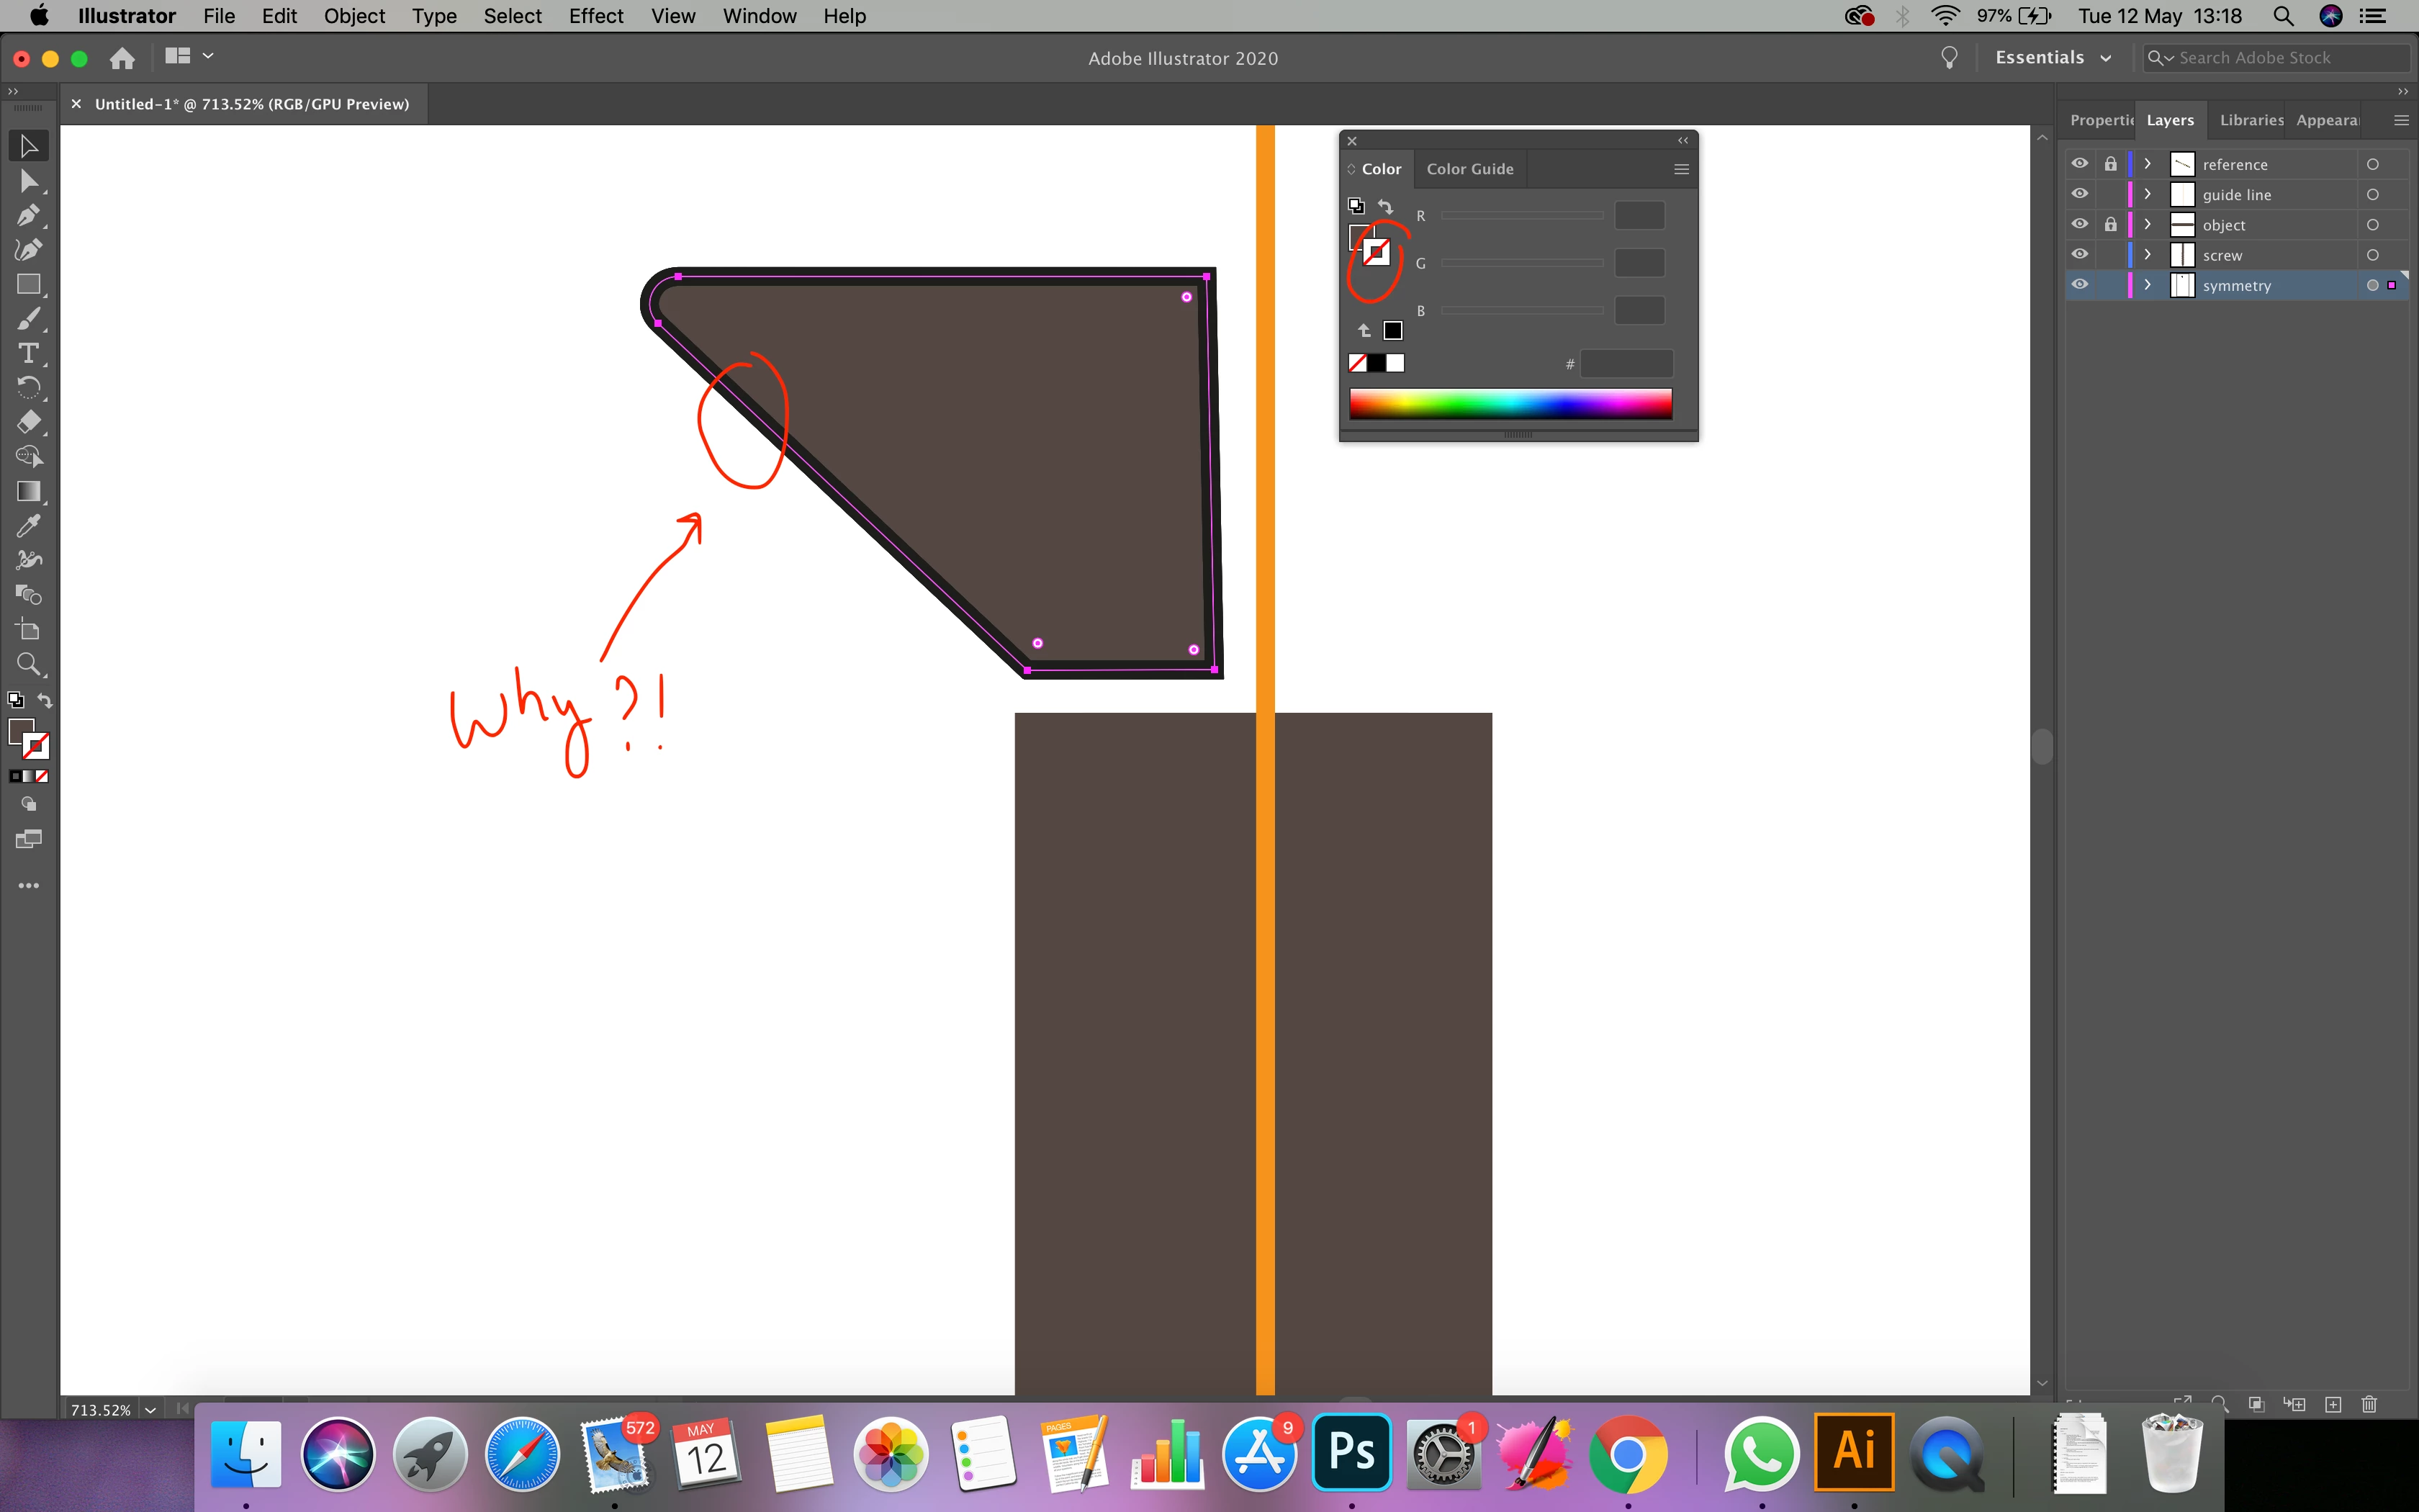Pick a color from the spectrum bar
This screenshot has height=1512, width=2419.
1510,404
